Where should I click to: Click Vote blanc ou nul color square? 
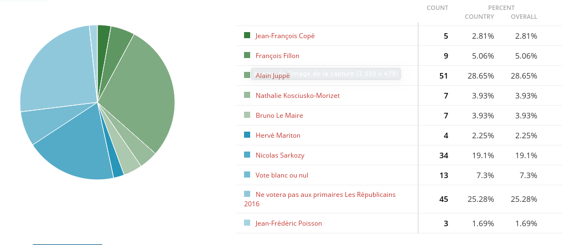tap(247, 175)
